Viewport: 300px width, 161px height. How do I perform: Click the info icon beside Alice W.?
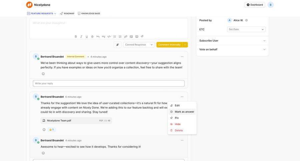click(x=246, y=20)
